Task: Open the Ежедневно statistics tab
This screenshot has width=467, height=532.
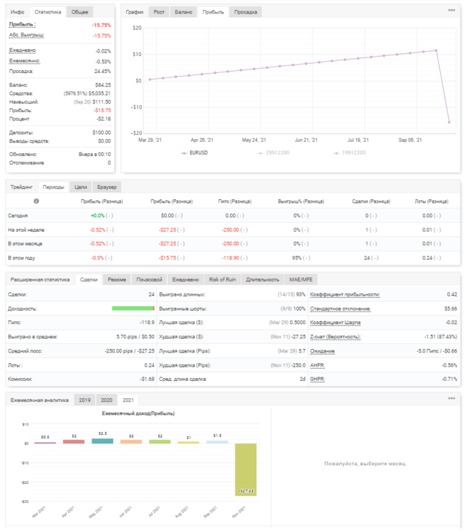Action: [186, 279]
